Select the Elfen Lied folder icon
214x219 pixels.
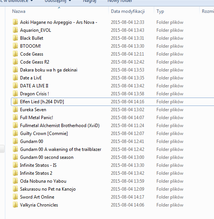pos(15,102)
